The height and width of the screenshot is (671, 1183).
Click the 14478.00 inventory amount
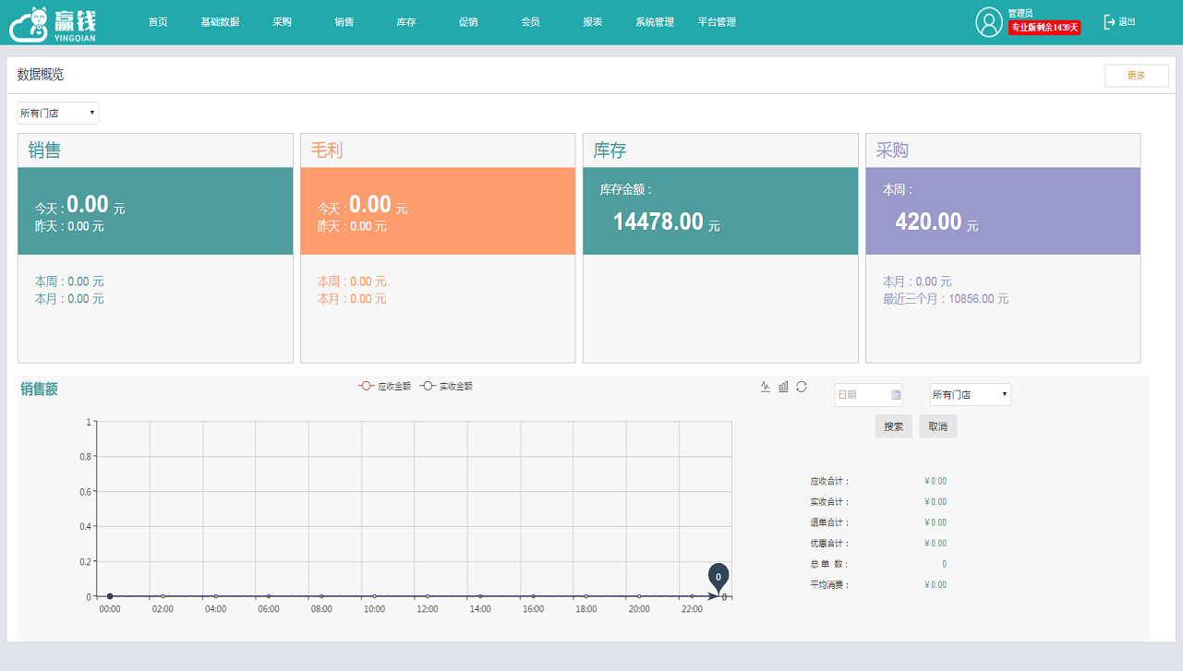pos(658,222)
